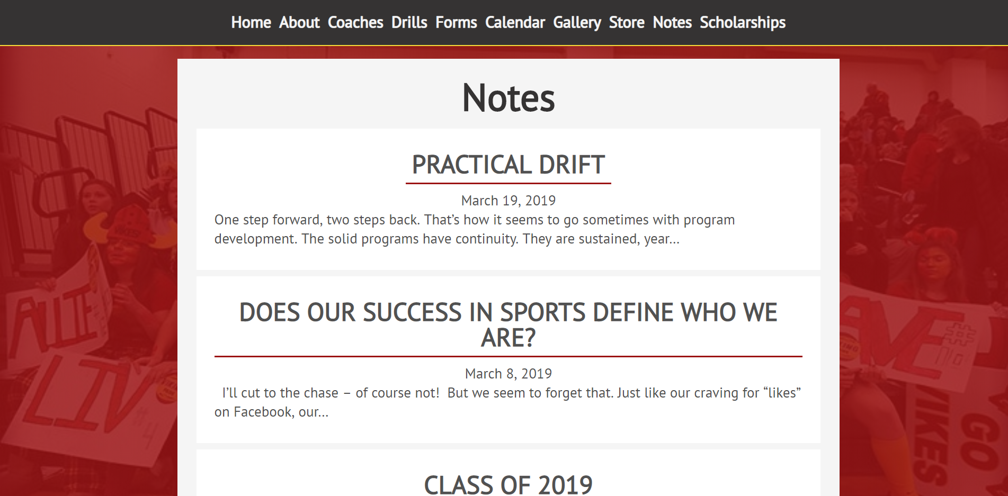Viewport: 1008px width, 496px height.
Task: Open the Drills page
Action: tap(409, 23)
